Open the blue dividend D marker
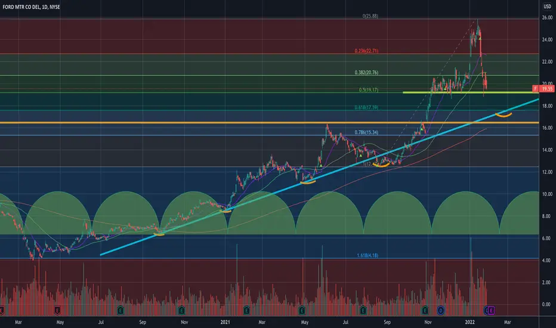Viewport: 556px width, 328px height. click(441, 311)
